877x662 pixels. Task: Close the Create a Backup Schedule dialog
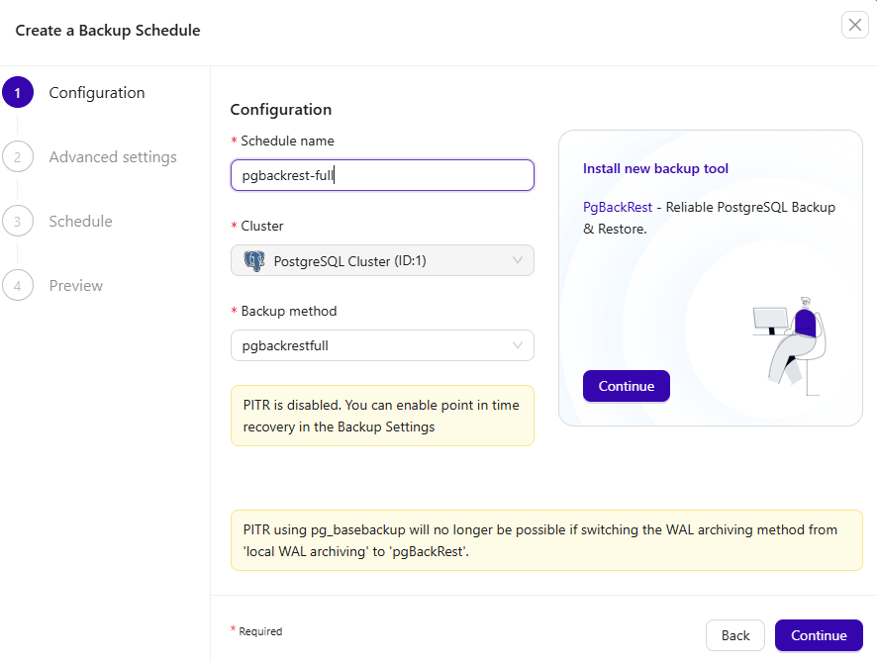[855, 26]
